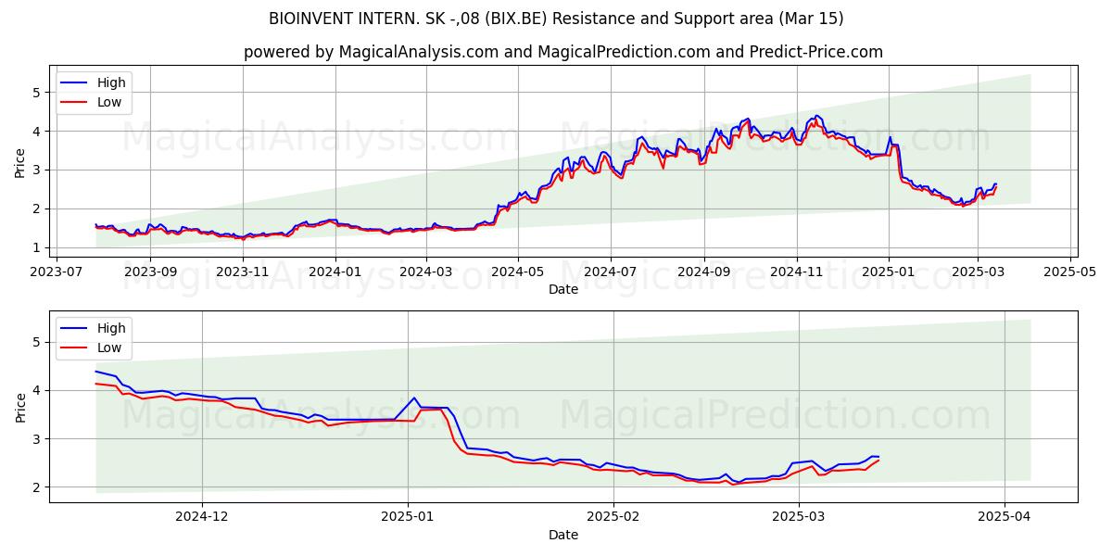The image size is (1112, 556).
Task: Click price tick '5' on the bottom chart
Action: 38,342
